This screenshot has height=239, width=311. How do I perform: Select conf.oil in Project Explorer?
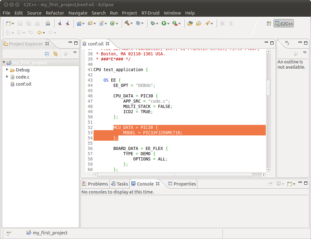pos(24,84)
